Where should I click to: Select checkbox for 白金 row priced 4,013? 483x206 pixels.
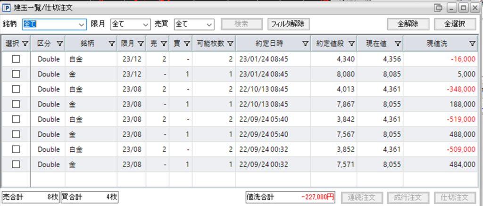pos(16,89)
